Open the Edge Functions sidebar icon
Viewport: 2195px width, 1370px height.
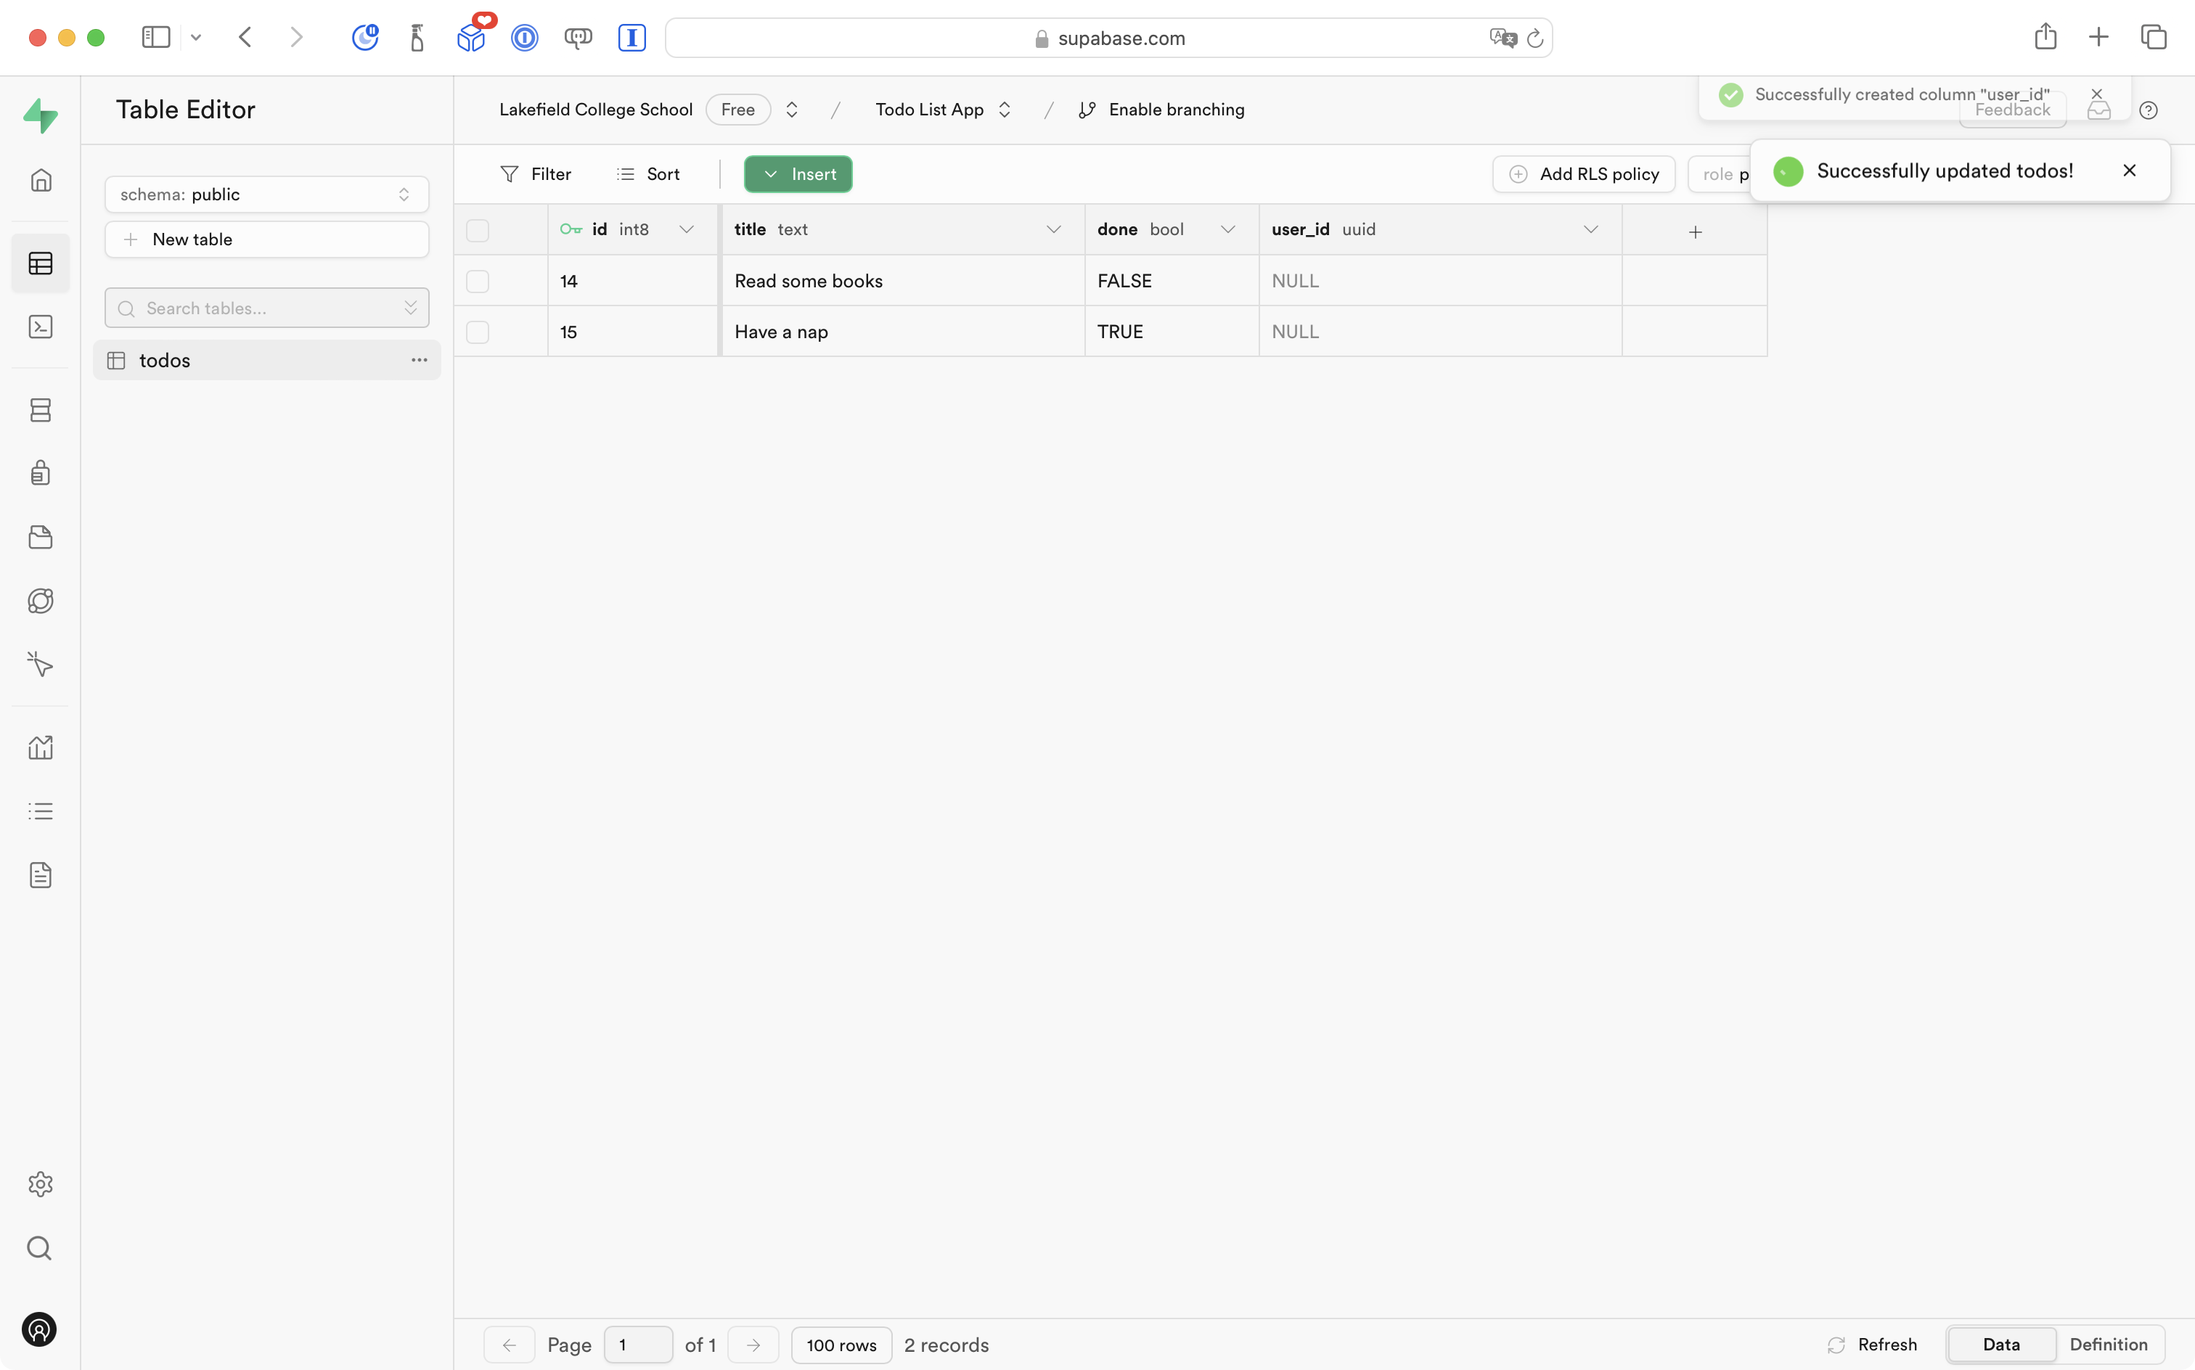click(41, 601)
